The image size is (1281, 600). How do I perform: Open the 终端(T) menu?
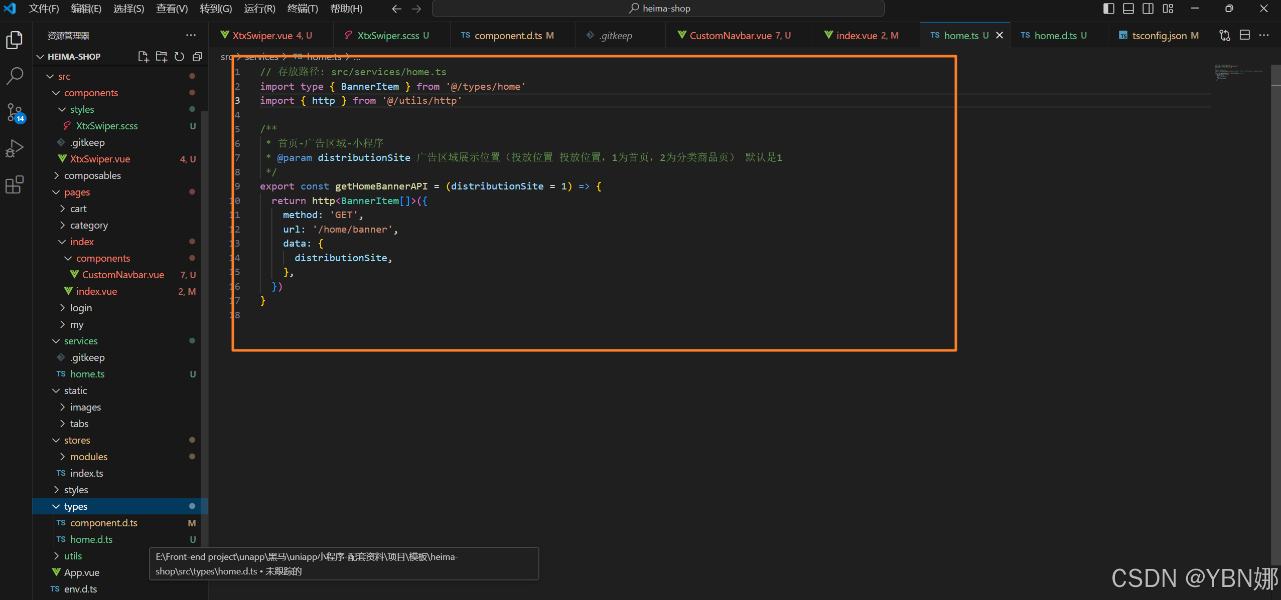point(303,9)
